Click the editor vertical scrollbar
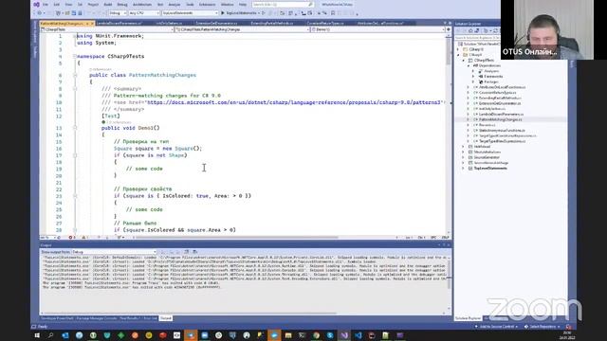The width and height of the screenshot is (607, 341). coord(449,134)
